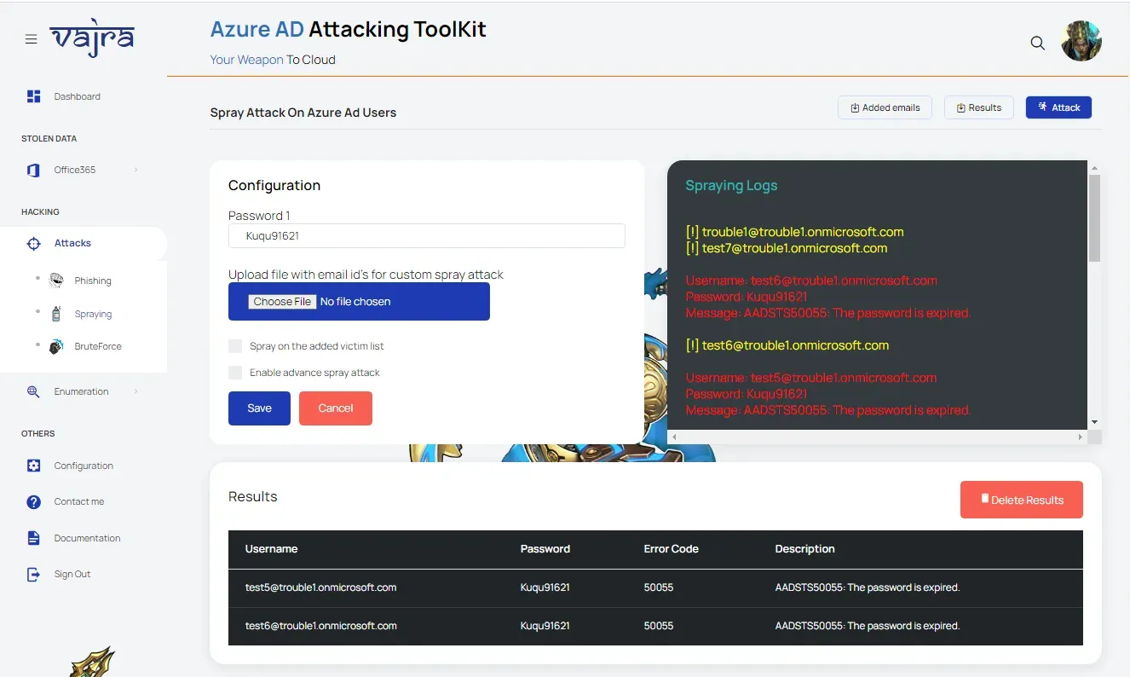1130x677 pixels.
Task: Click the Username column header
Action: coord(271,549)
